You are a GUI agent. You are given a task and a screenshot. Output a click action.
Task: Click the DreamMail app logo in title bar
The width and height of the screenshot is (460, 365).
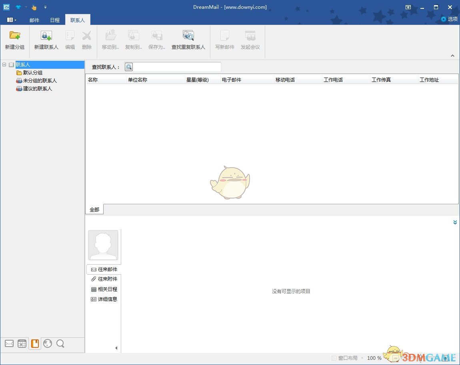6,7
